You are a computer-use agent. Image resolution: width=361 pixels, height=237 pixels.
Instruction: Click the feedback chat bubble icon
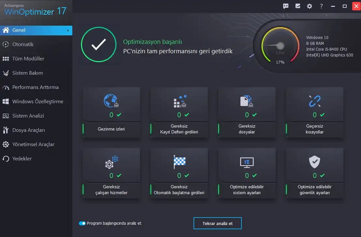[286, 6]
